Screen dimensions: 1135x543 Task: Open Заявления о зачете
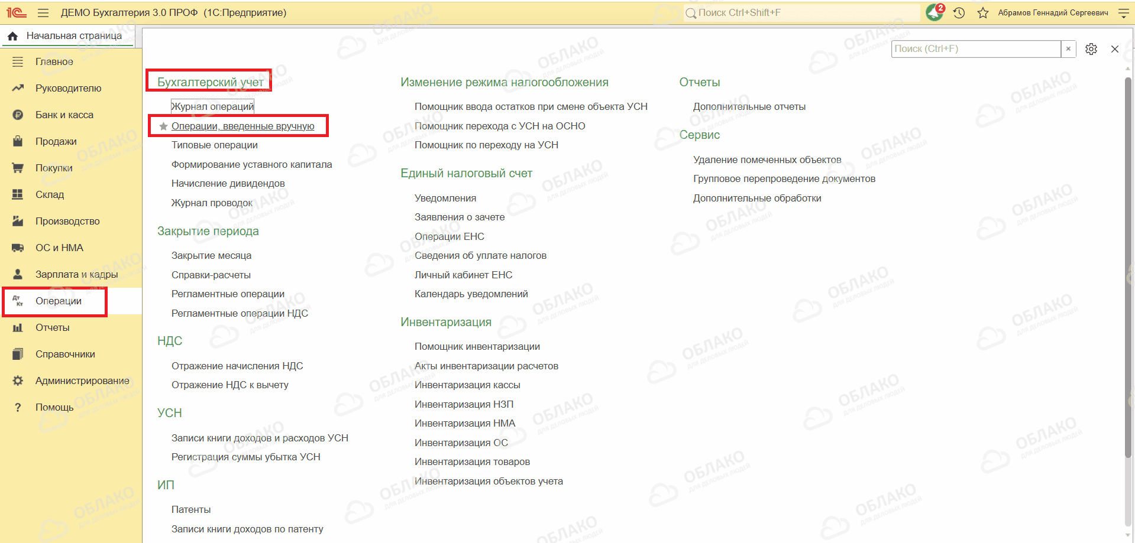click(x=460, y=217)
